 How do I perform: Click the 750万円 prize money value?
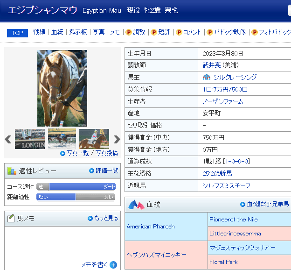point(214,138)
